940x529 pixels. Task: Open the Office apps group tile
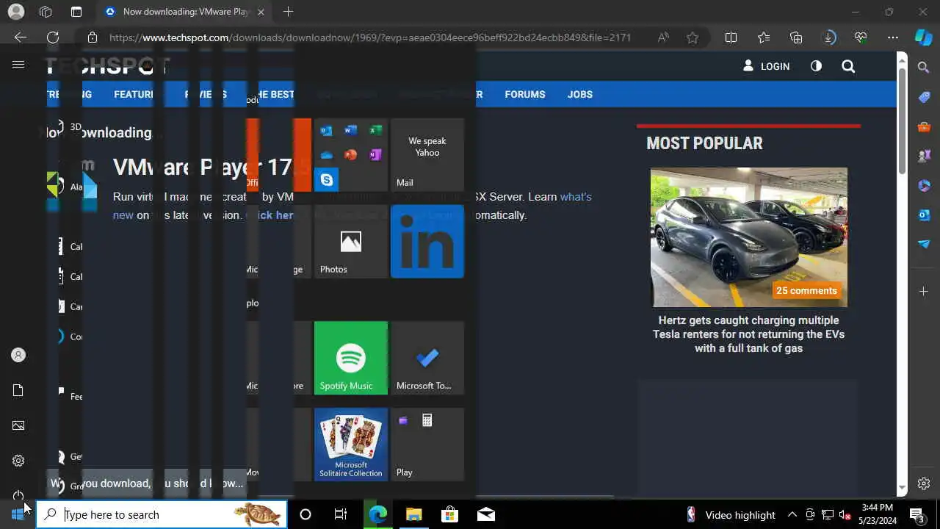point(351,154)
